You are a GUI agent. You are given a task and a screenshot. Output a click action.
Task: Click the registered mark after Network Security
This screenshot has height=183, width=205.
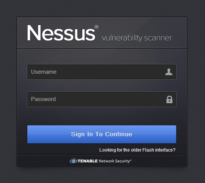click(131, 160)
